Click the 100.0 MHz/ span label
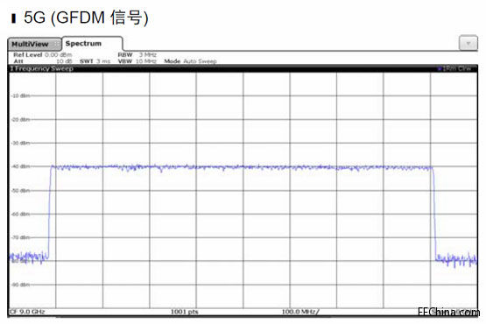This screenshot has height=324, width=486. point(300,312)
